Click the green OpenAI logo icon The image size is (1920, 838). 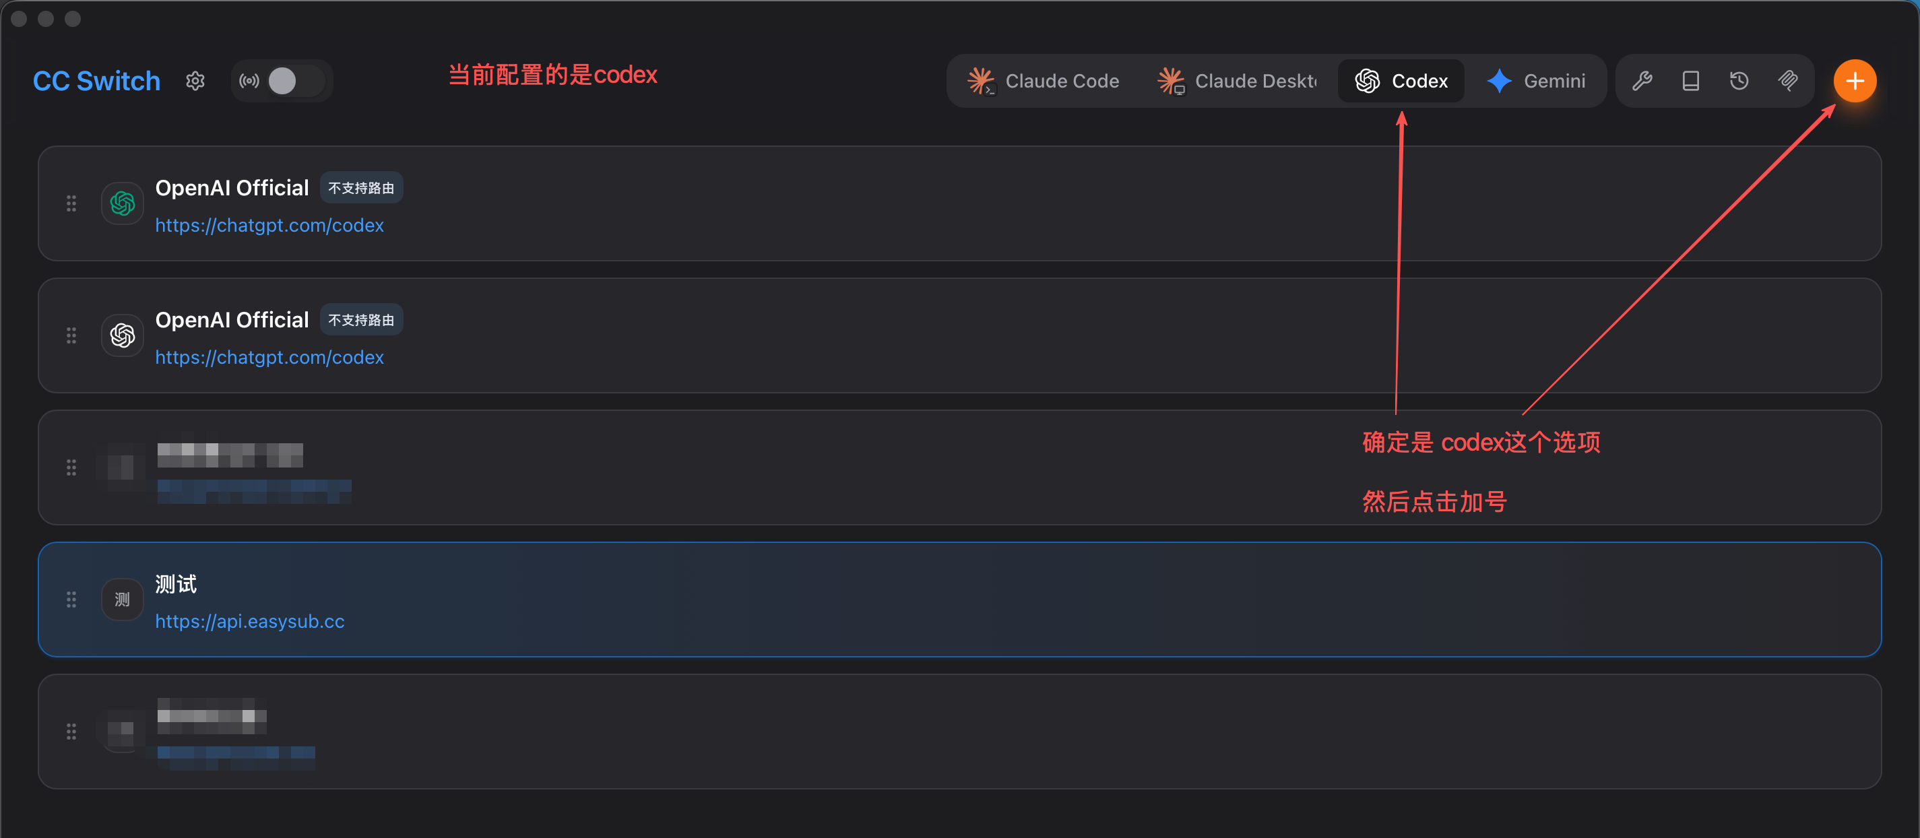122,203
